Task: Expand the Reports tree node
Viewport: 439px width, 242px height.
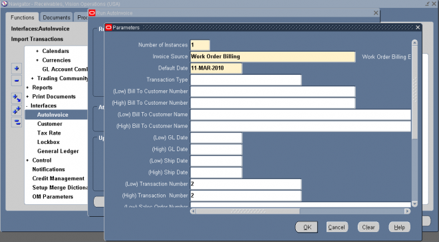Action: click(x=27, y=88)
